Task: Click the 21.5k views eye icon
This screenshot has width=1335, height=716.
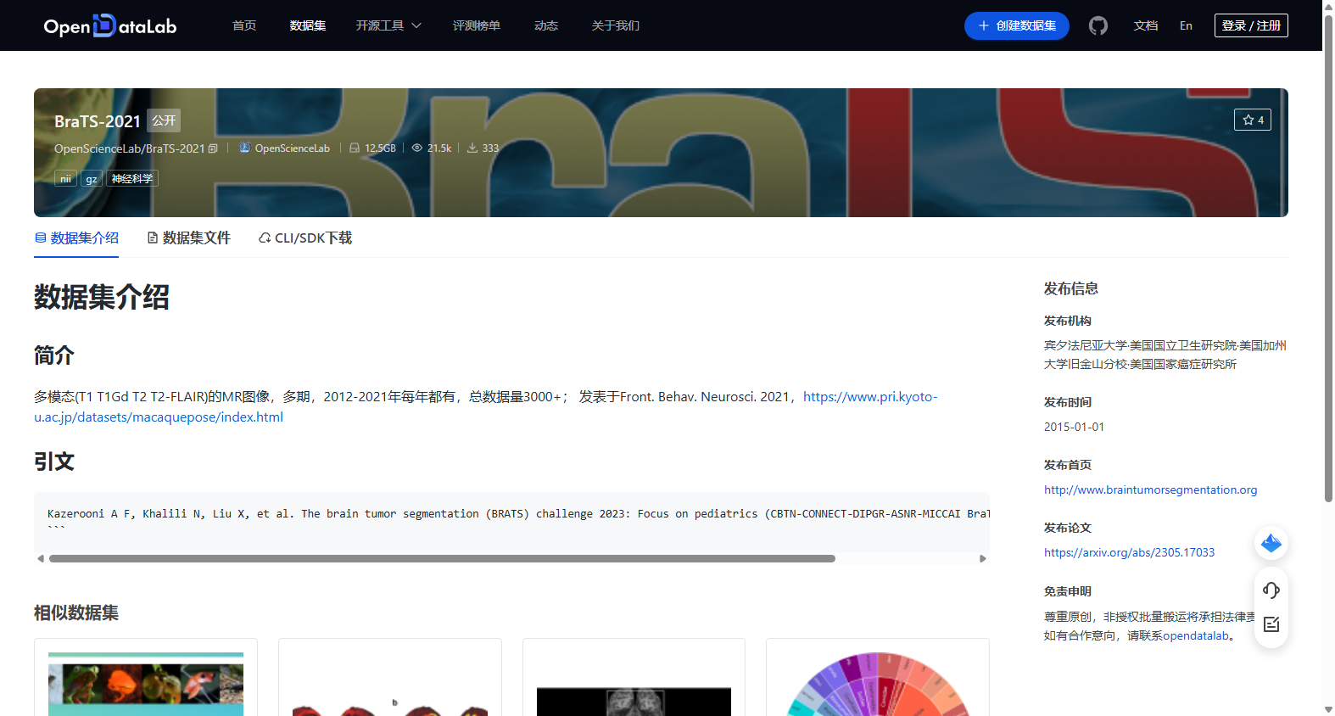Action: point(417,148)
